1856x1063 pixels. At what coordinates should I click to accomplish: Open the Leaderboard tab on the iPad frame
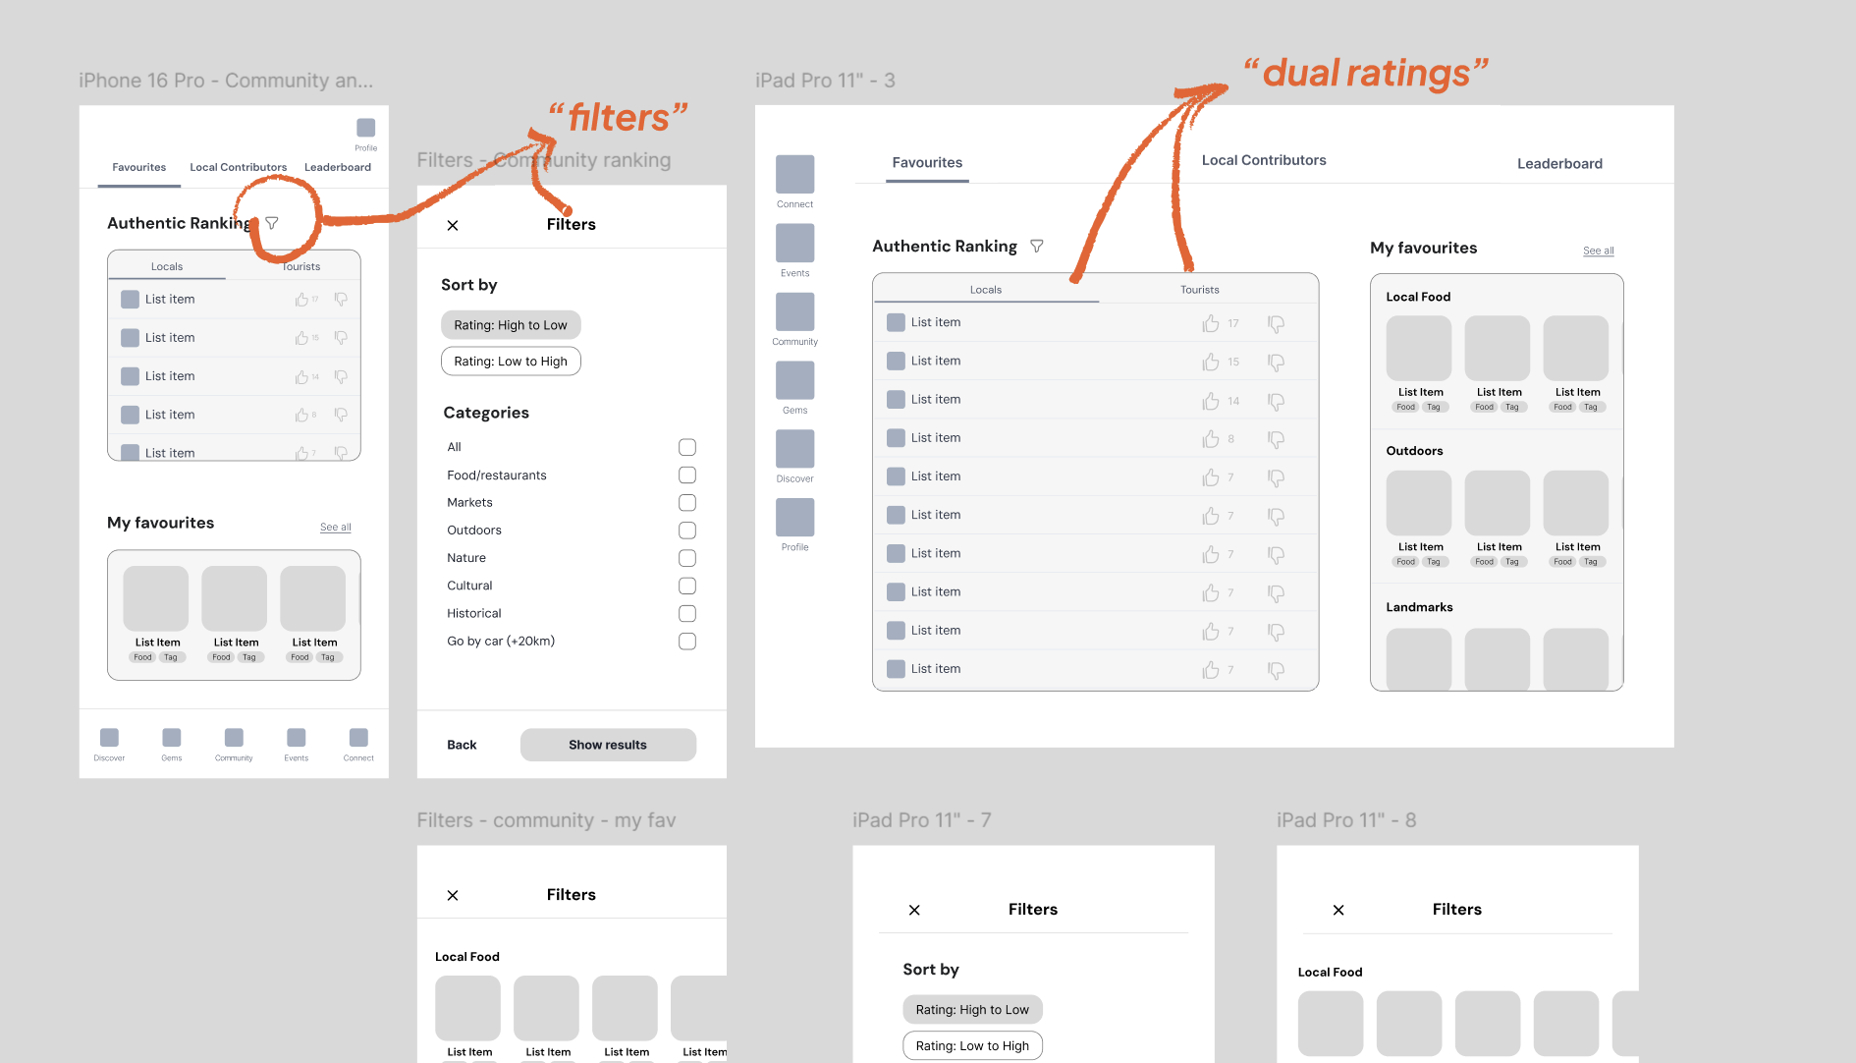[x=1559, y=163]
